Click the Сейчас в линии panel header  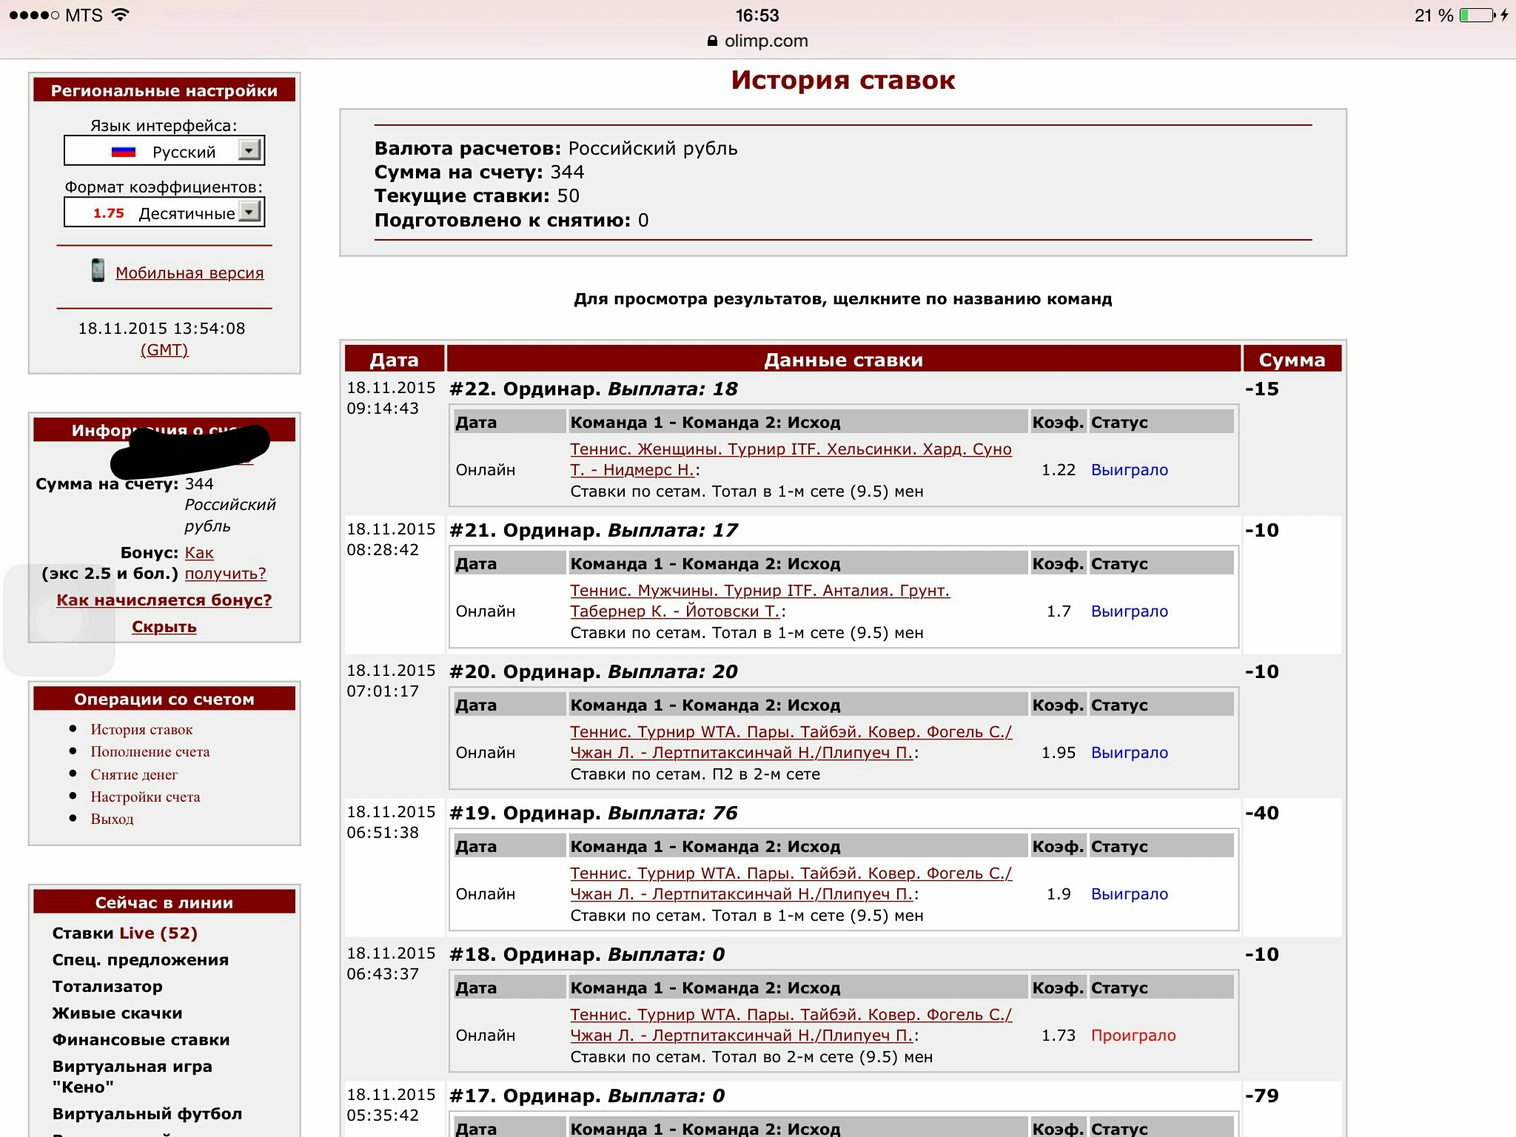point(164,902)
